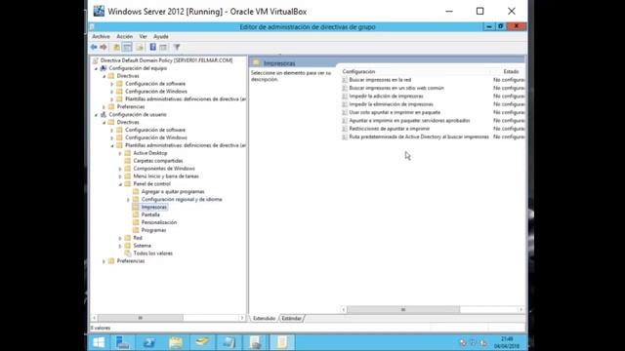Open the Ayuda menu

pyautogui.click(x=161, y=37)
